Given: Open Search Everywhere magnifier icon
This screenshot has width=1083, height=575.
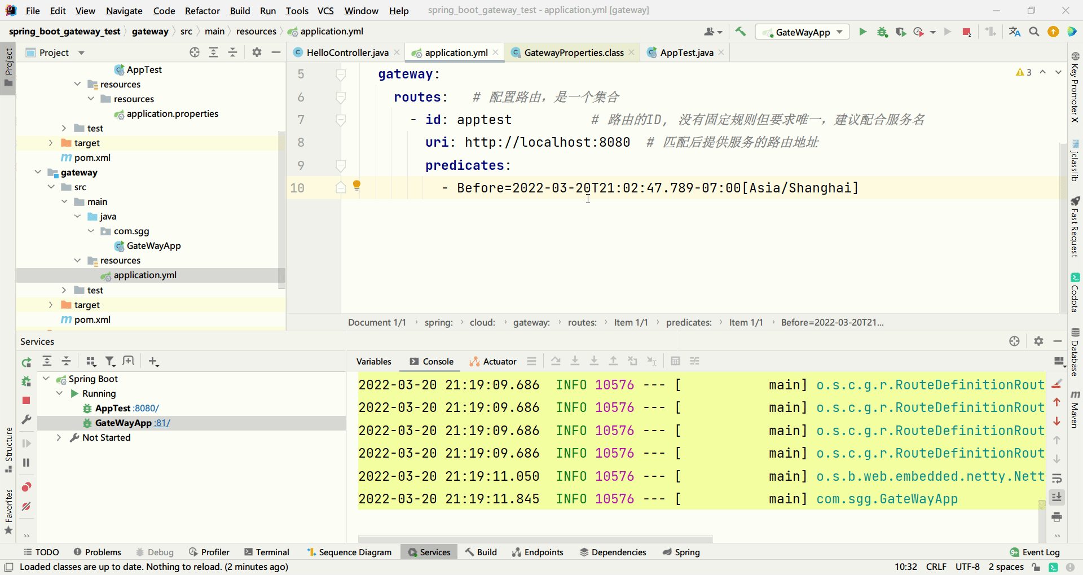Looking at the screenshot, I should coord(1034,32).
